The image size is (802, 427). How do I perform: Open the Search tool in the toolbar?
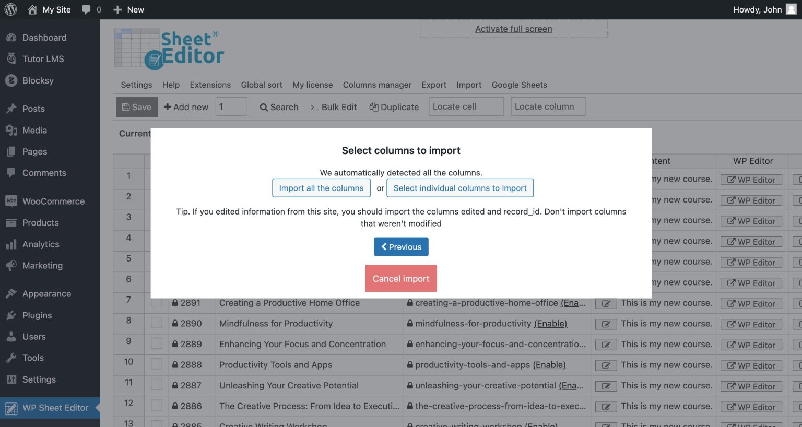point(279,106)
